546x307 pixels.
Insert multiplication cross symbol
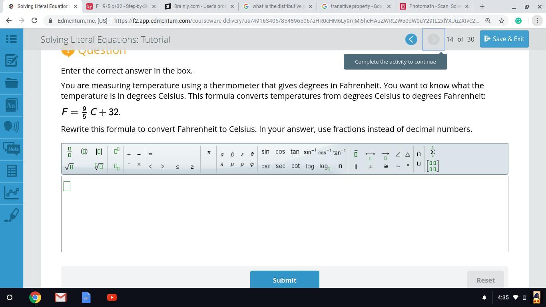pos(139,164)
